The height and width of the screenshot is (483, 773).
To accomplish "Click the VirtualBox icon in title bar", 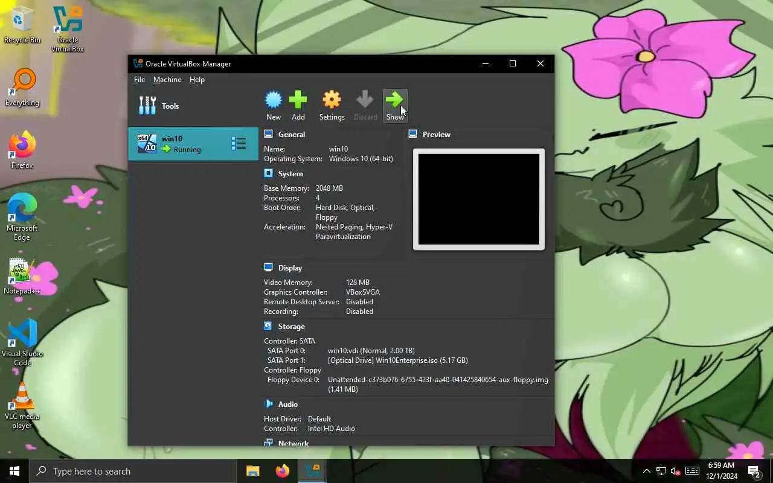I will click(x=138, y=63).
